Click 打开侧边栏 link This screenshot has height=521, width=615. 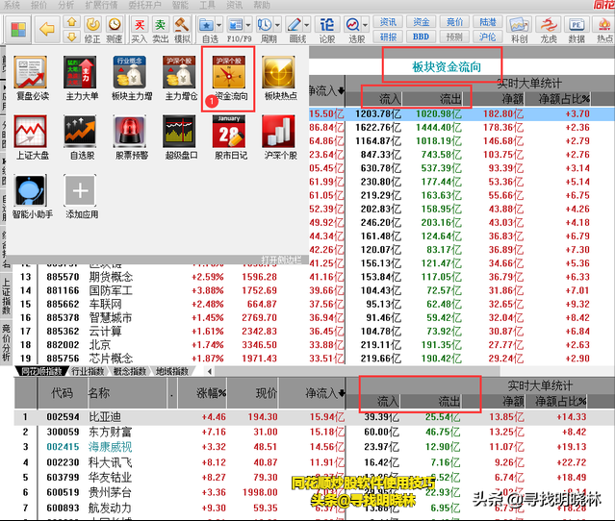[281, 260]
